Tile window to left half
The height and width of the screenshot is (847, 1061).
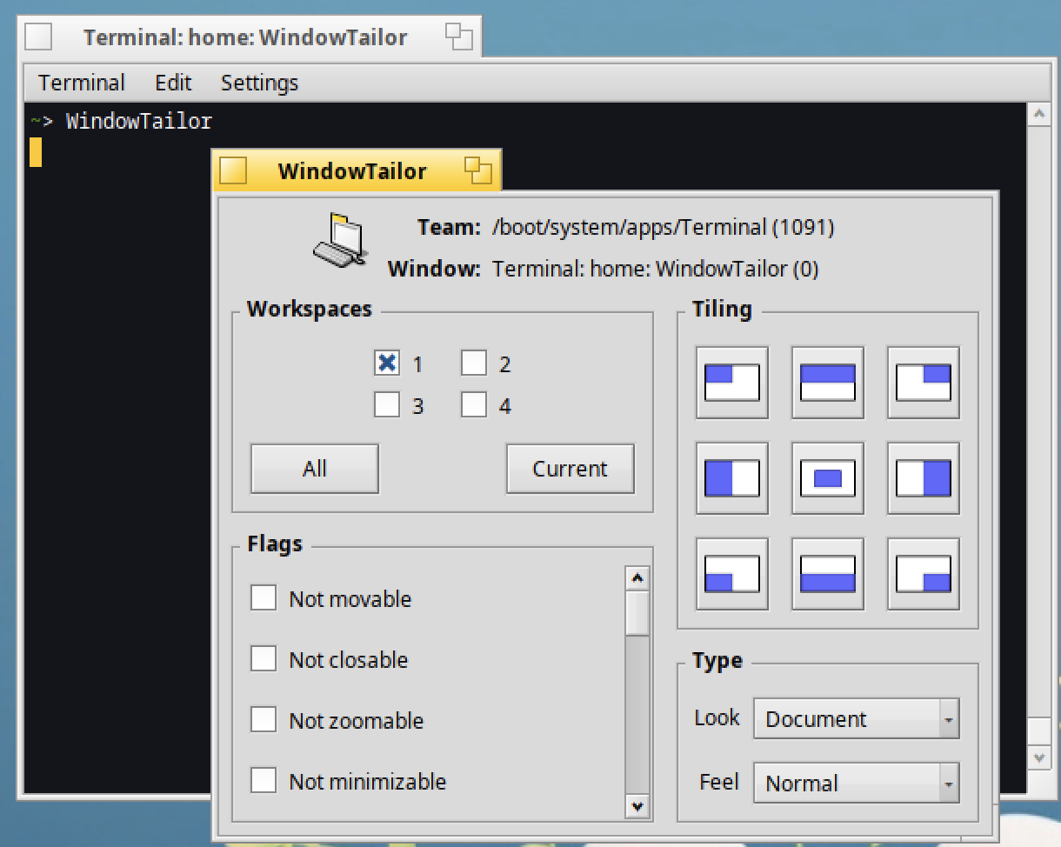[x=731, y=478]
